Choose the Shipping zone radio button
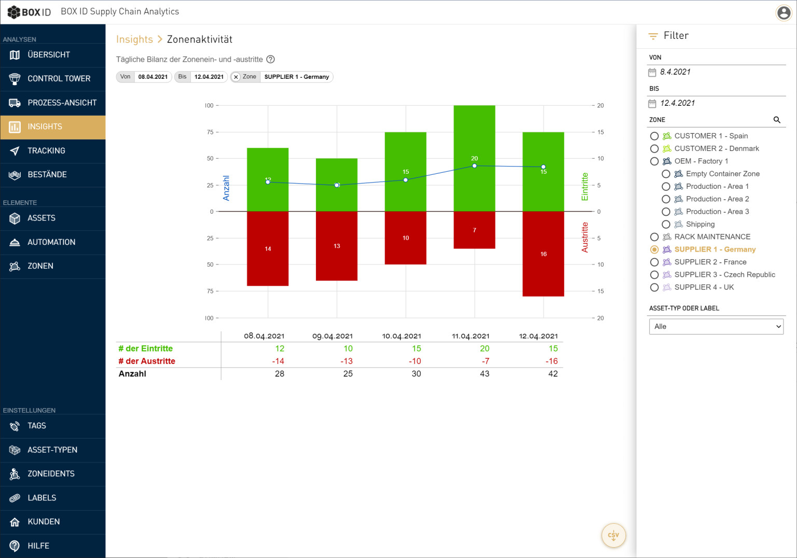 tap(666, 224)
